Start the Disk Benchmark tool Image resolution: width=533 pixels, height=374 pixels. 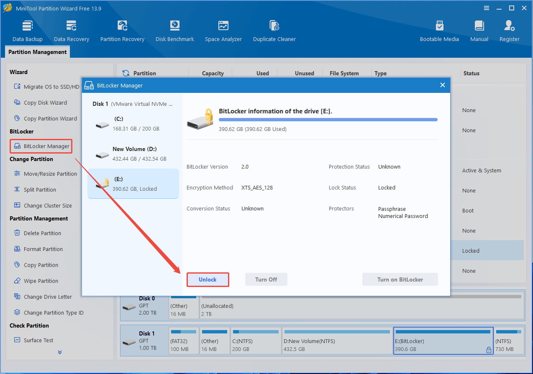tap(175, 31)
